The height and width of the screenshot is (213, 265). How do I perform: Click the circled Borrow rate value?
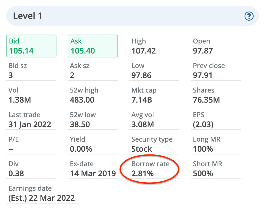point(143,173)
